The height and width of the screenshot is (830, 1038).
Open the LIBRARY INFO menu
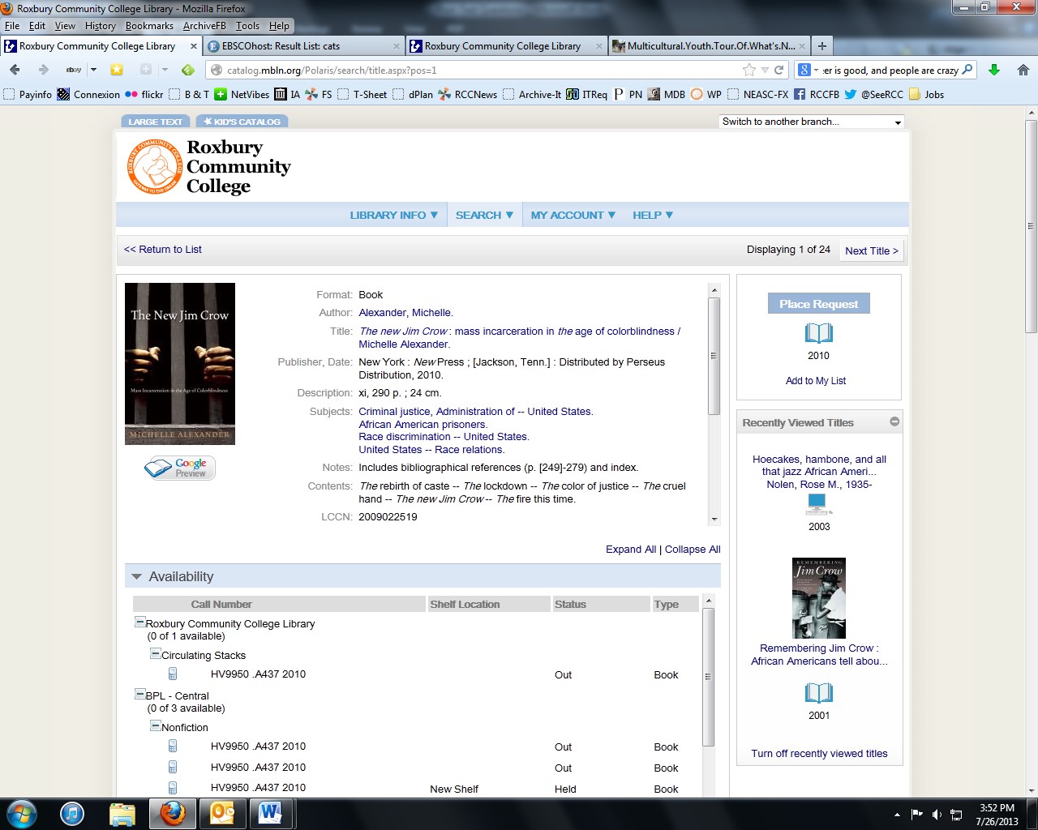tap(394, 215)
